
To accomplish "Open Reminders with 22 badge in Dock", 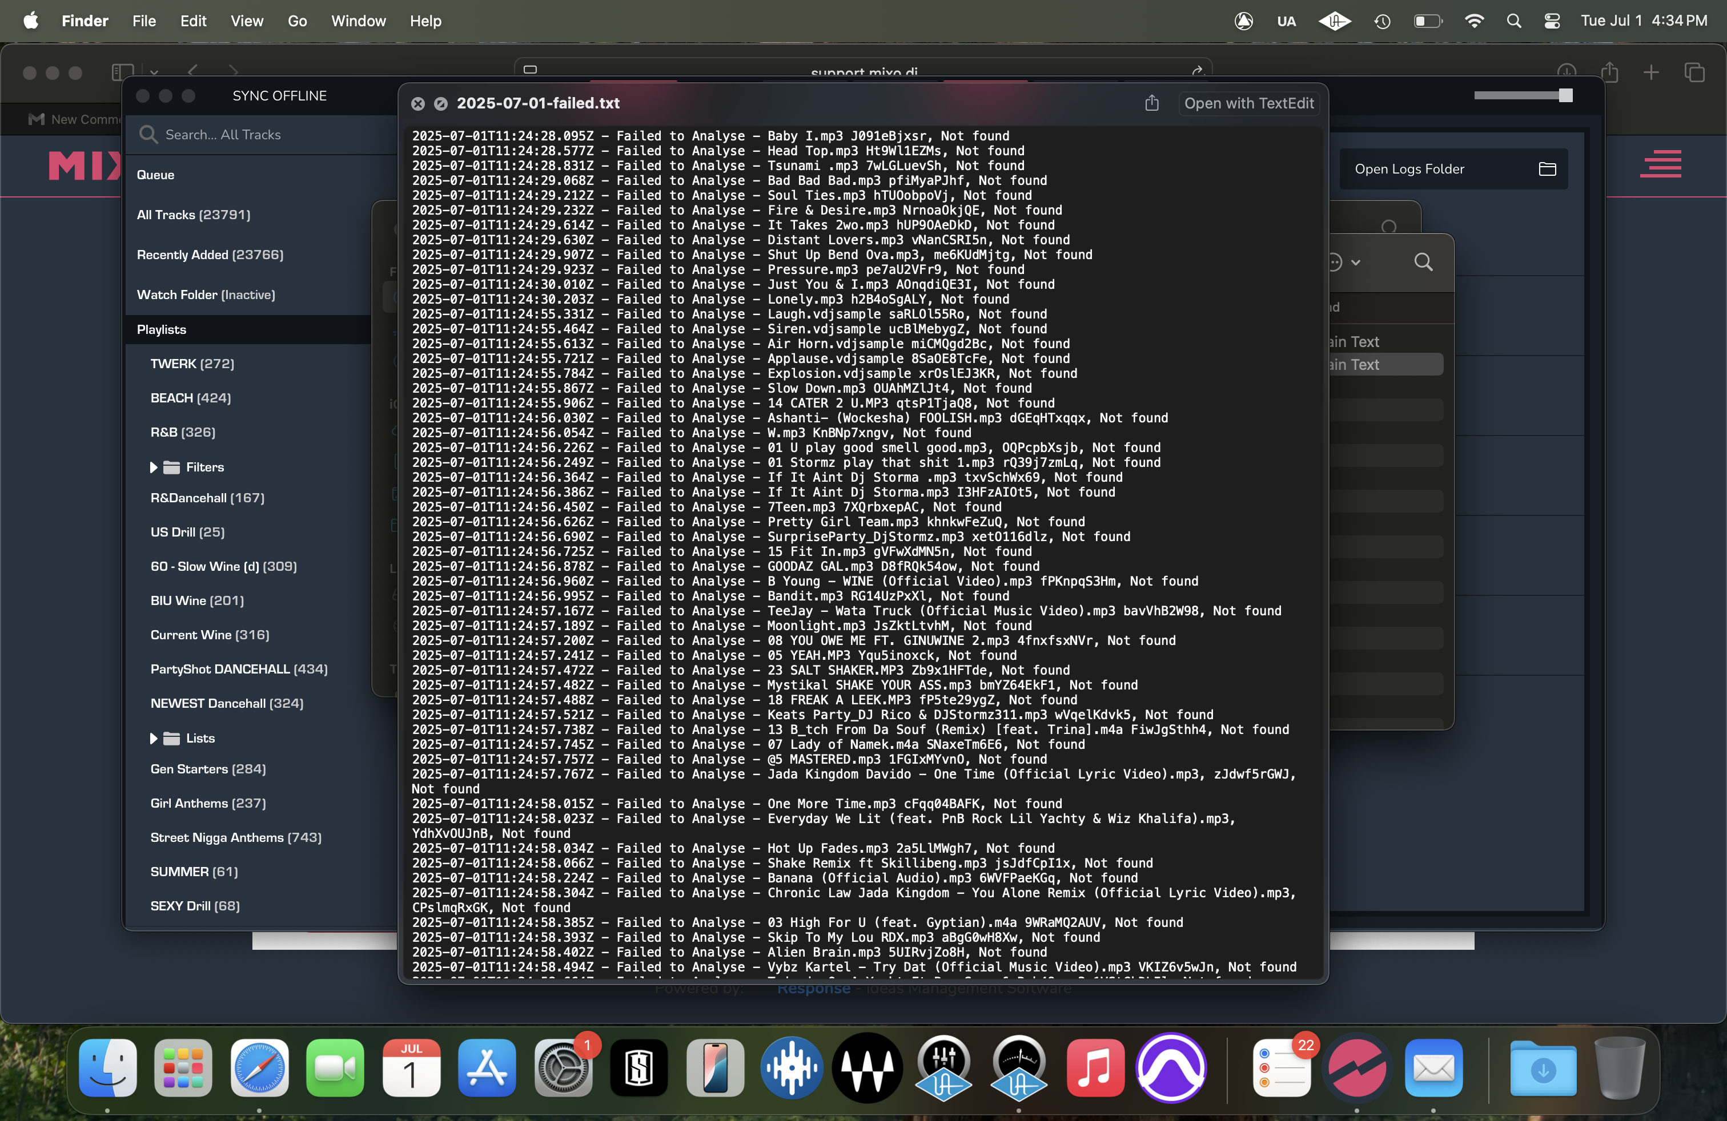I will (x=1281, y=1068).
